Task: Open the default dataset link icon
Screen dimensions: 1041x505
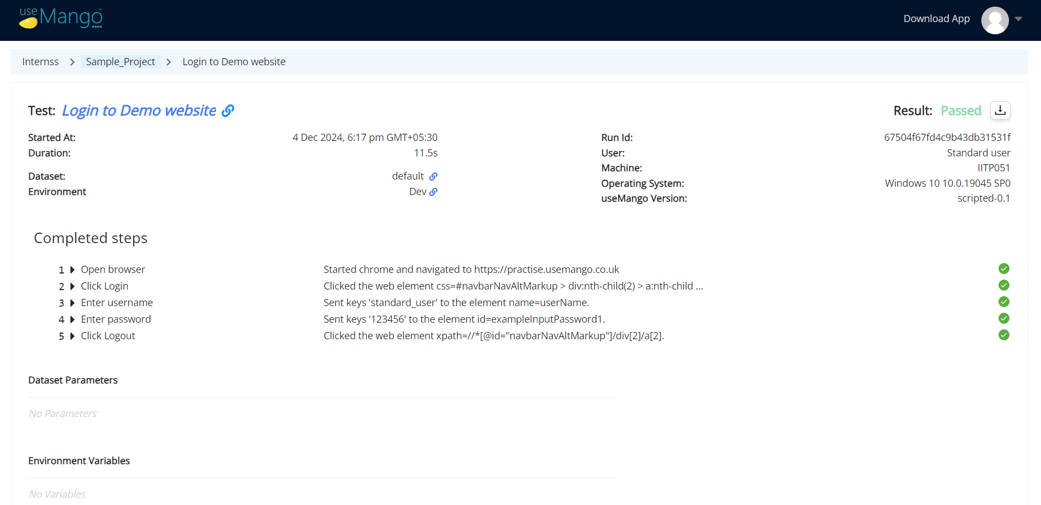Action: click(x=434, y=176)
